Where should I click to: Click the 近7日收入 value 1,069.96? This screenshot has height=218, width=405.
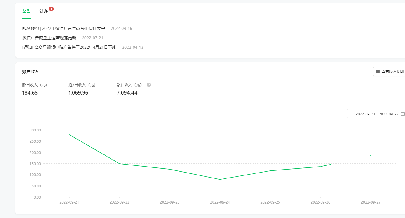tap(78, 93)
